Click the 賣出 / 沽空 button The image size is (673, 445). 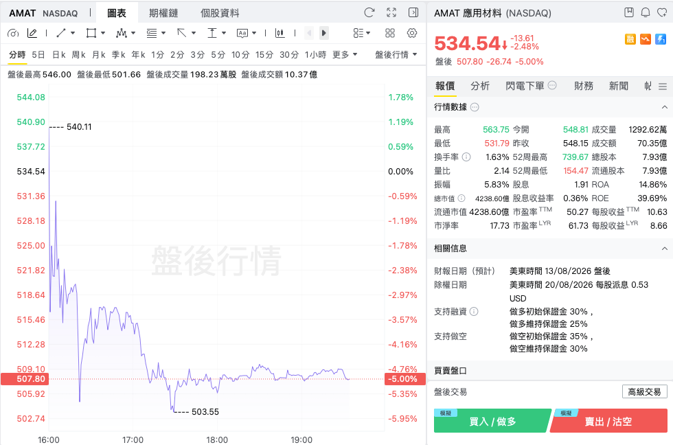coord(608,421)
